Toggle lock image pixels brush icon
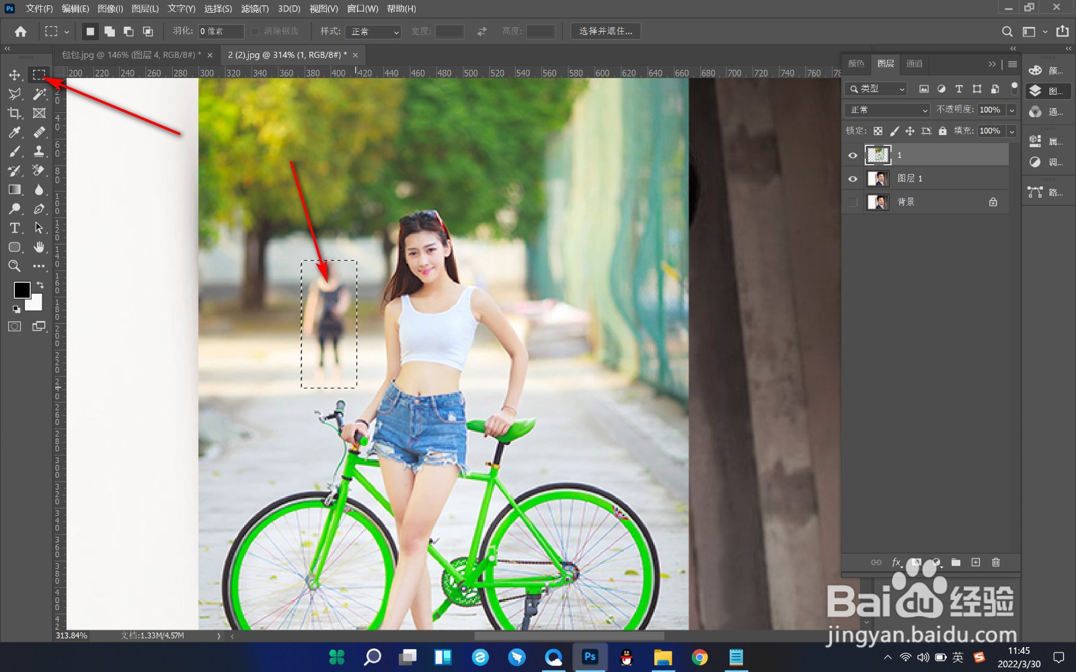This screenshot has width=1076, height=672. pyautogui.click(x=894, y=131)
